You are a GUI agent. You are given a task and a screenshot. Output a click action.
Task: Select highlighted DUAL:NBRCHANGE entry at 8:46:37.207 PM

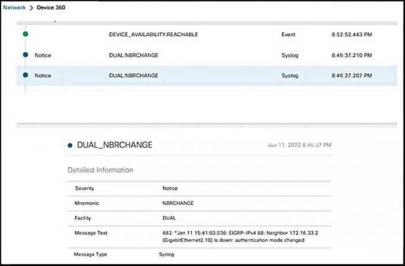(133, 75)
